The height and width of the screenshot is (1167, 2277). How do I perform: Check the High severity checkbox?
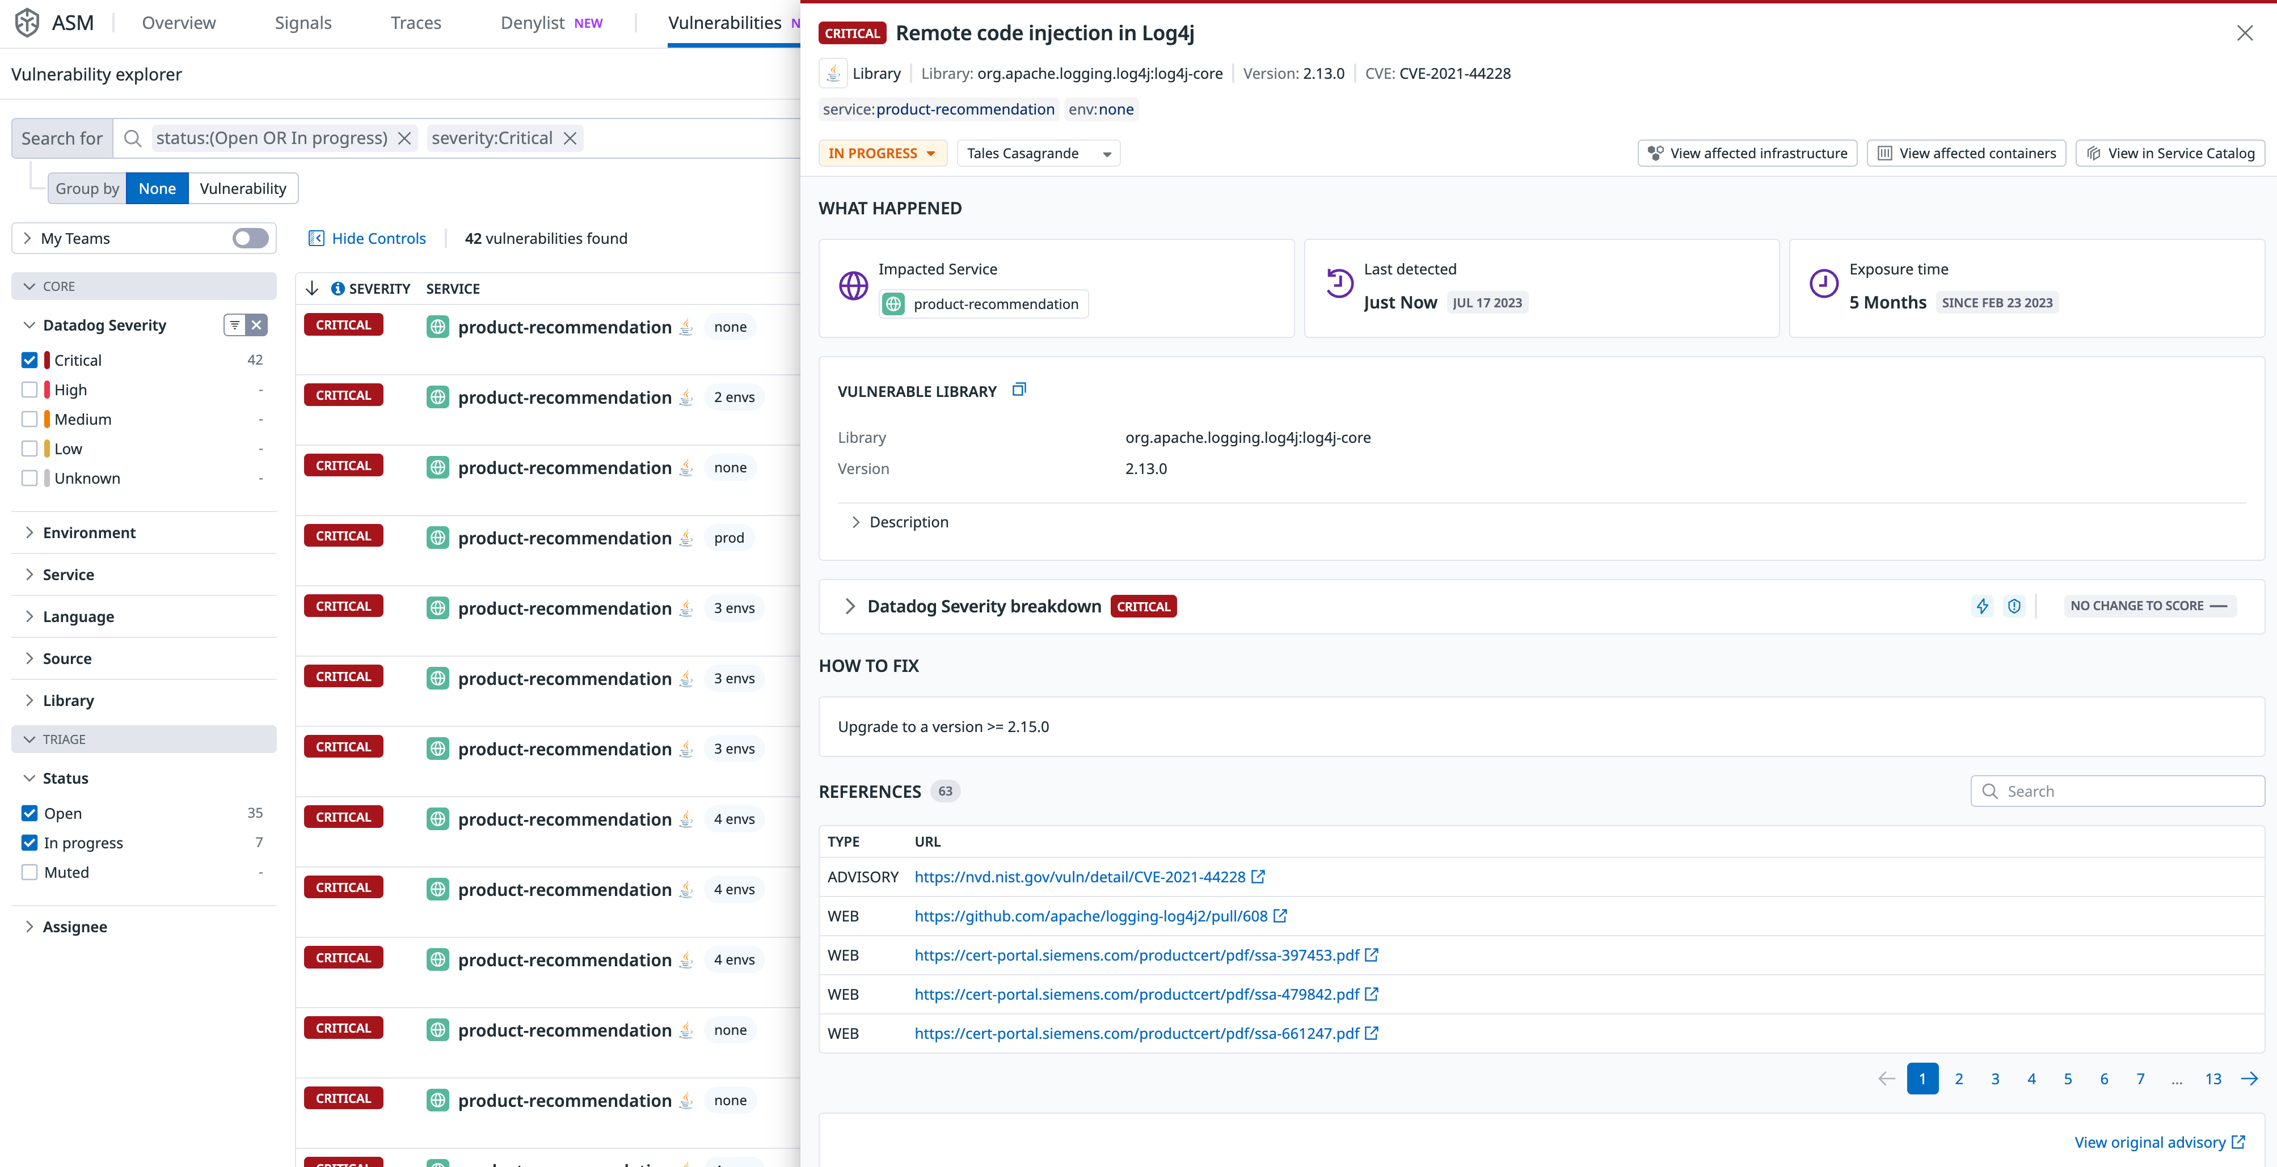tap(29, 390)
